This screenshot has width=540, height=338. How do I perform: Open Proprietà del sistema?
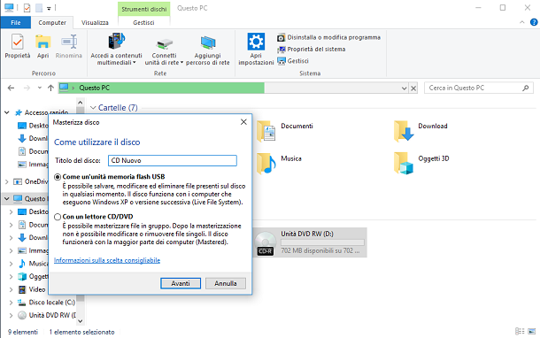point(312,50)
